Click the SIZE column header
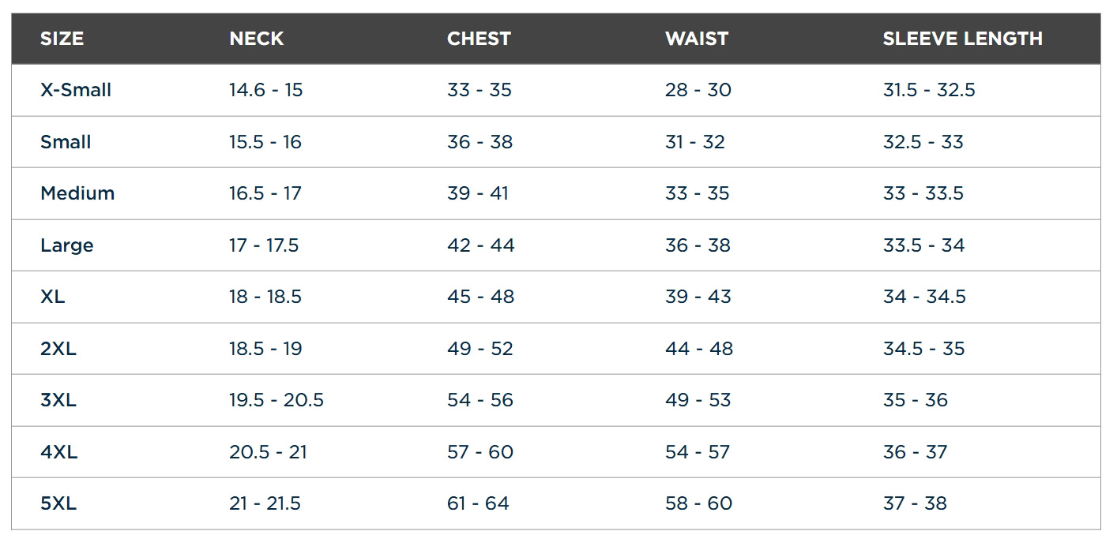The image size is (1117, 546). [x=62, y=39]
